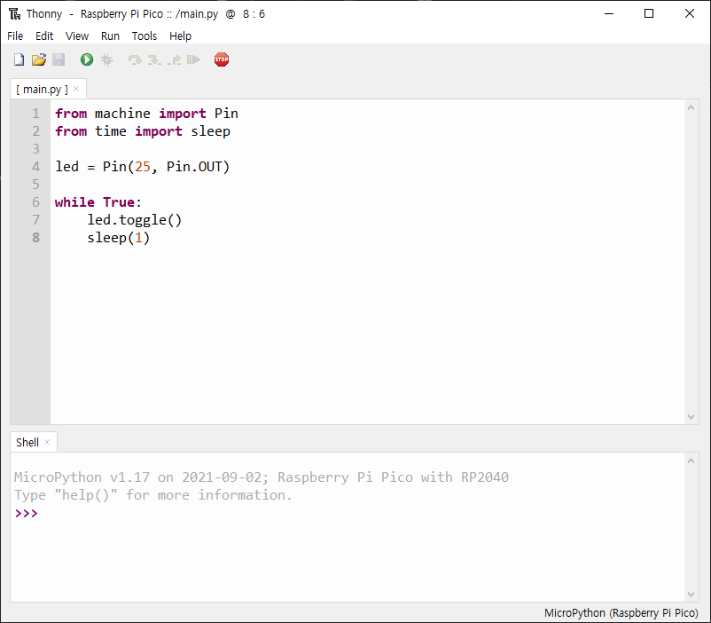The width and height of the screenshot is (711, 623).
Task: Click the 'sleep(1)' line
Action: point(118,238)
